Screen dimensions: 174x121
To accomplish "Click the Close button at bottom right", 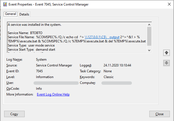I will (x=159, y=114).
